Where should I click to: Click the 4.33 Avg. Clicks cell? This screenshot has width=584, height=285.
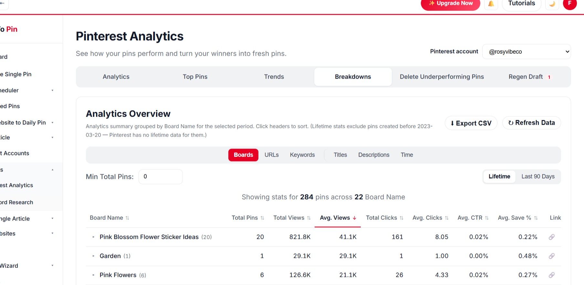tap(442, 275)
